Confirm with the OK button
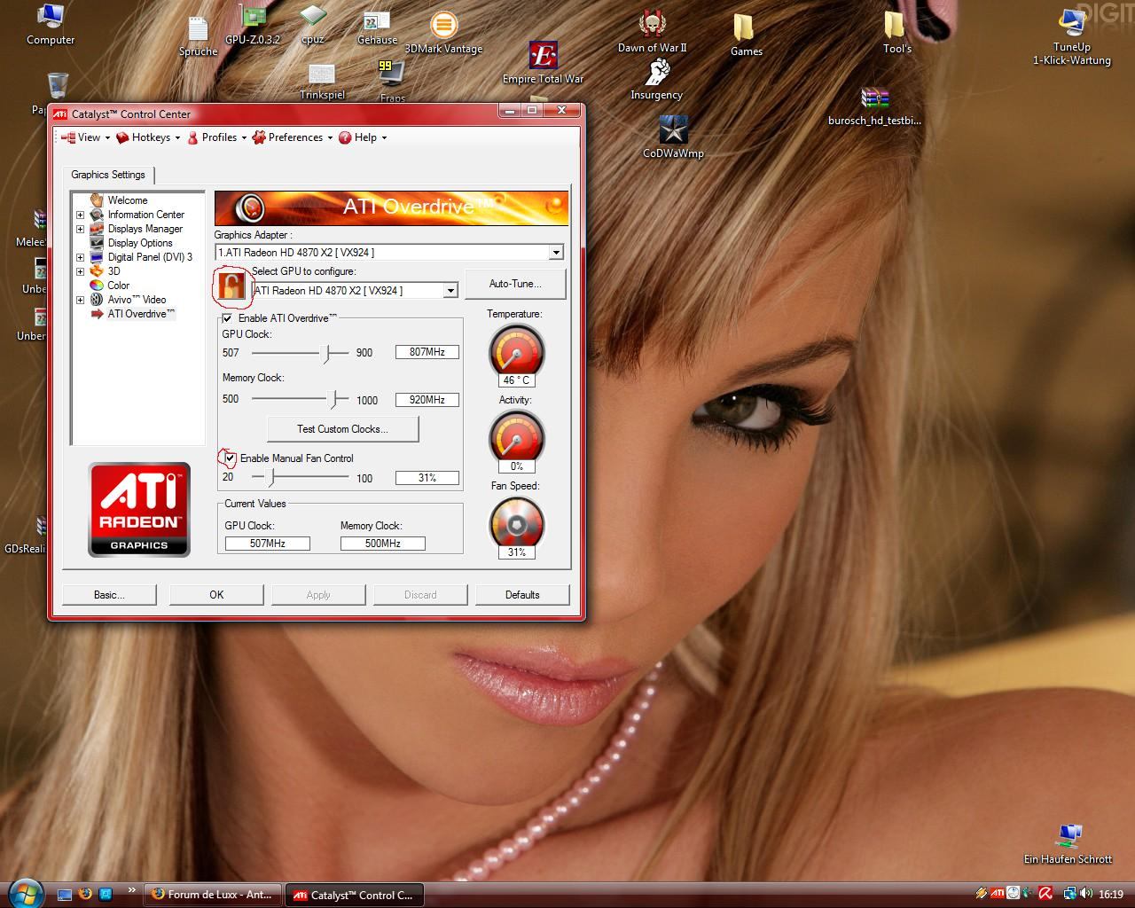Viewport: 1135px width, 908px height. point(216,595)
